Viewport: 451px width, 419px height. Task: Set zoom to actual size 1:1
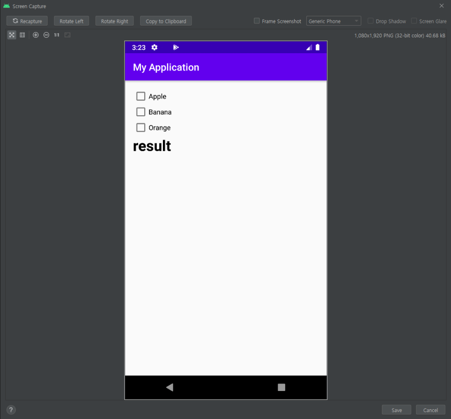coord(56,35)
